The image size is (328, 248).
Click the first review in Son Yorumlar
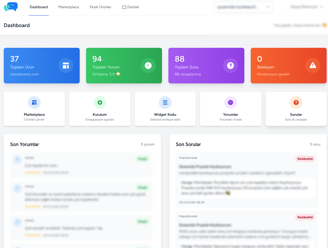[81, 165]
